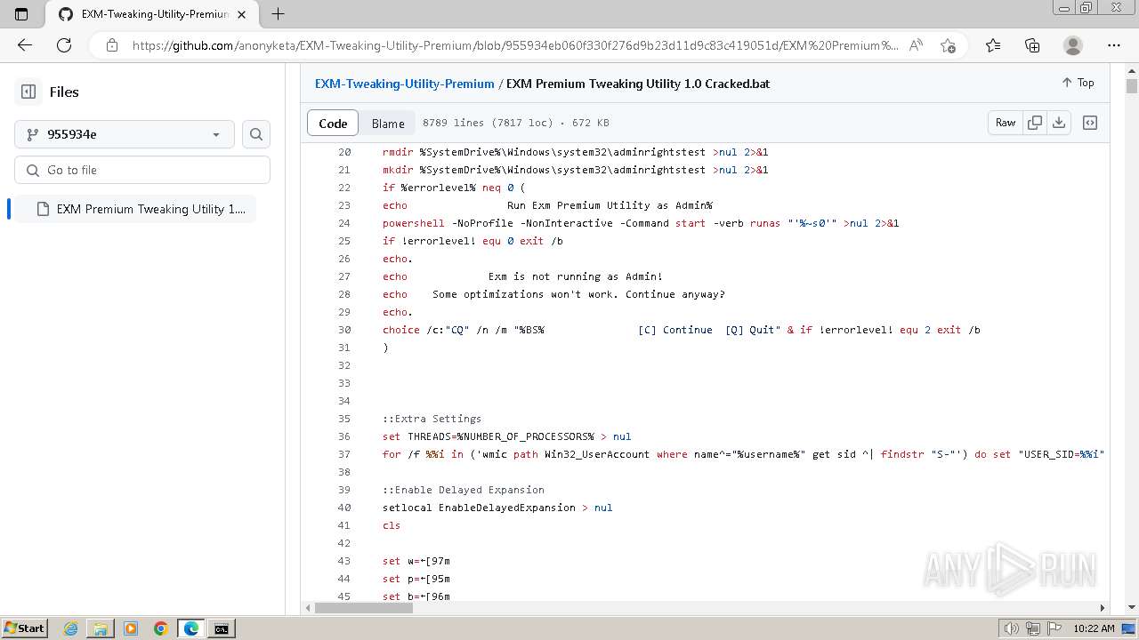Click vertical scrollbar up arrow
Image resolution: width=1139 pixels, height=640 pixels.
coord(1132,70)
